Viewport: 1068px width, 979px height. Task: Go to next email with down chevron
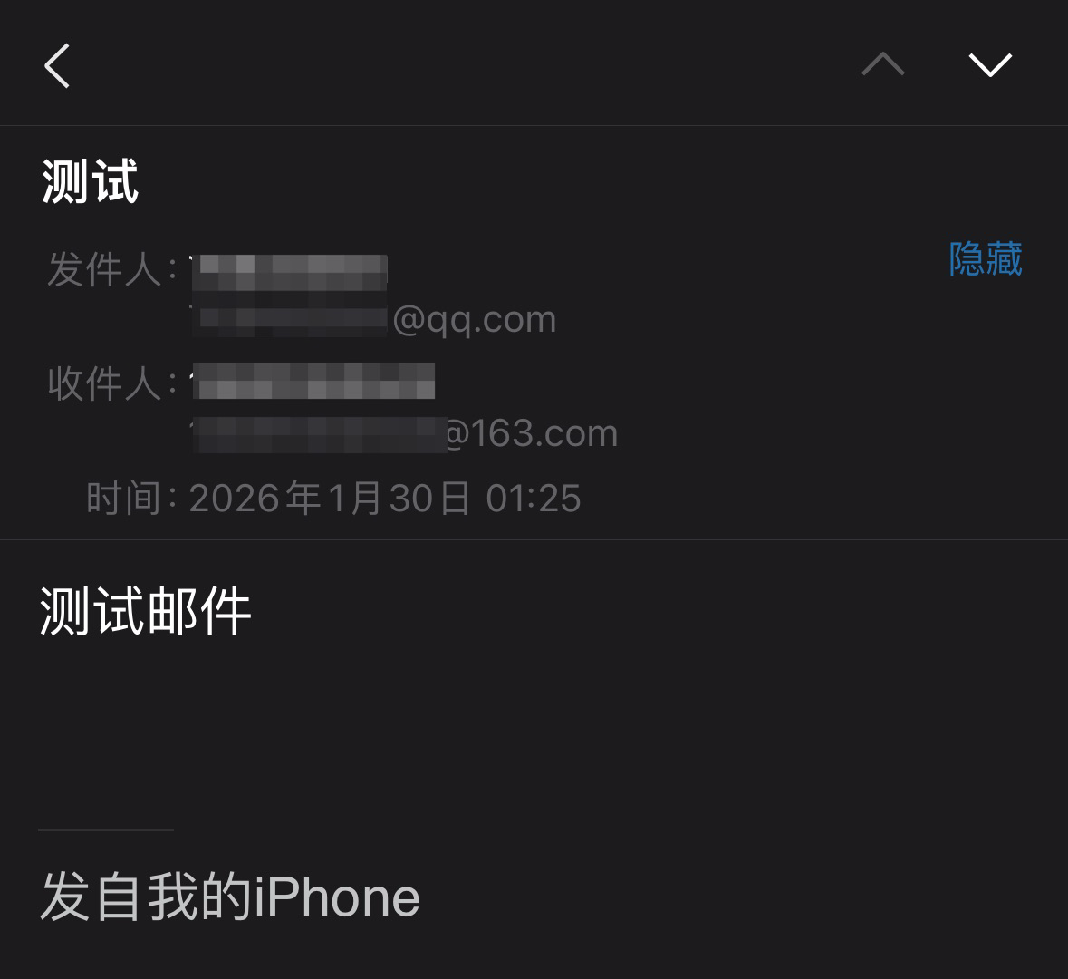click(x=990, y=64)
